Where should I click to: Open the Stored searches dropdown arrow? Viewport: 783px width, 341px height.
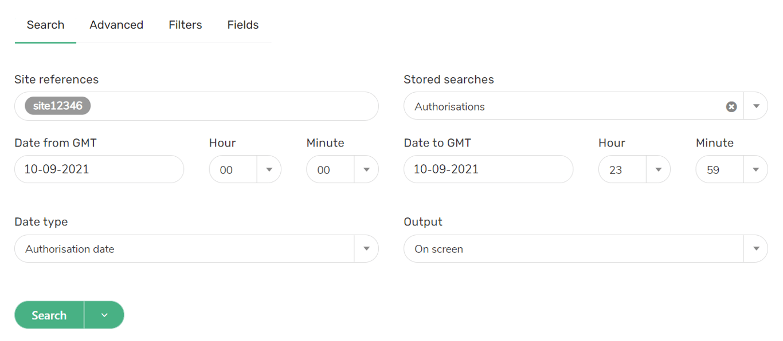pyautogui.click(x=756, y=106)
